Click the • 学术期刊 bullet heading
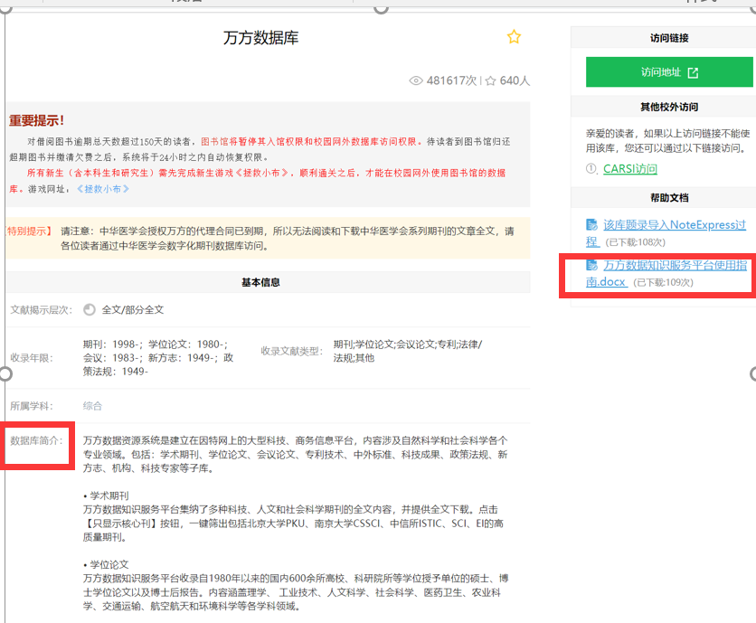This screenshot has height=623, width=756. [106, 496]
